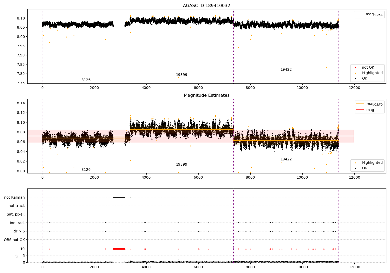Click the 8.06 y-axis tick label
Image resolution: width=390 pixels, height=273 pixels.
click(x=21, y=142)
